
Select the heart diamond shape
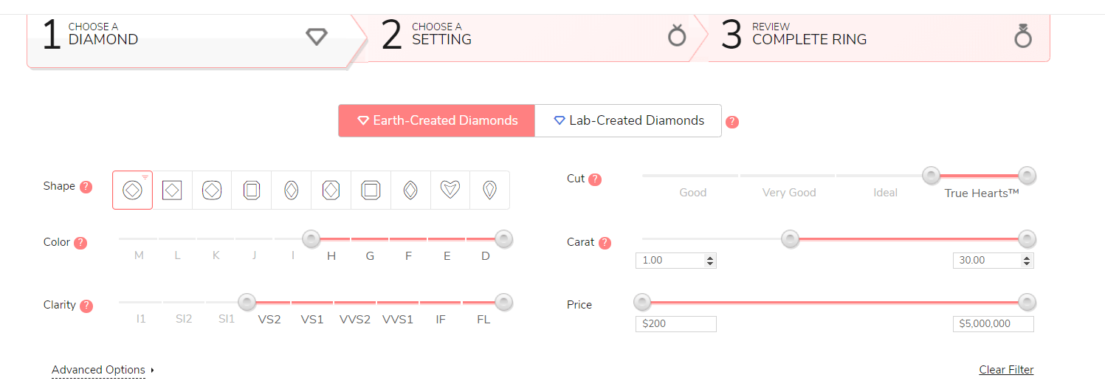tap(450, 190)
